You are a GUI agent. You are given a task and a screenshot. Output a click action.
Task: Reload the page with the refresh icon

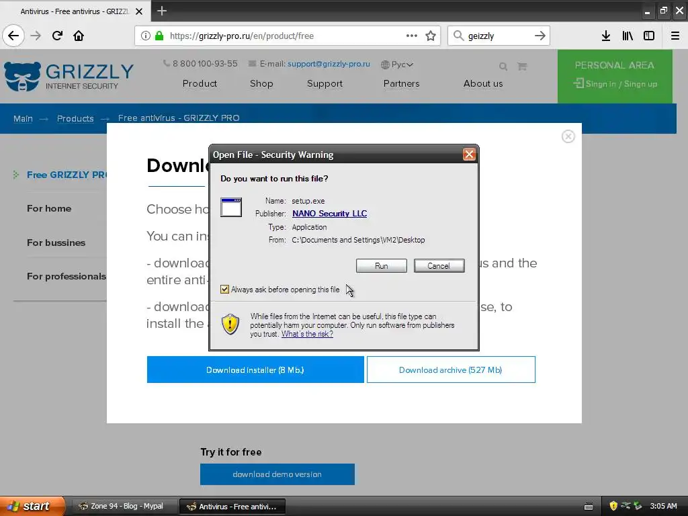point(57,36)
